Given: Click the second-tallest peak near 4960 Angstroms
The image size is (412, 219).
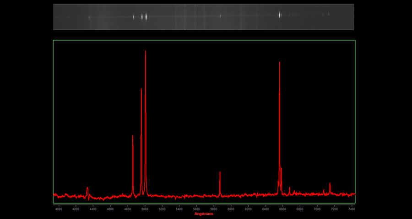Looking at the screenshot, I should 141,89.
